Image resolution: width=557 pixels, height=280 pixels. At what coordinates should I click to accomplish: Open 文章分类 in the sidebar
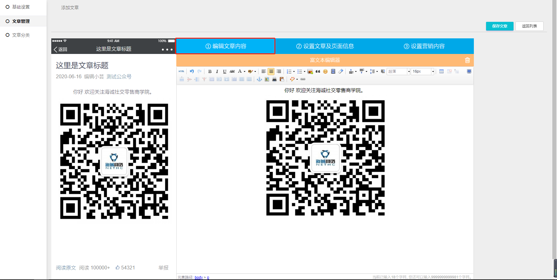tap(21, 35)
